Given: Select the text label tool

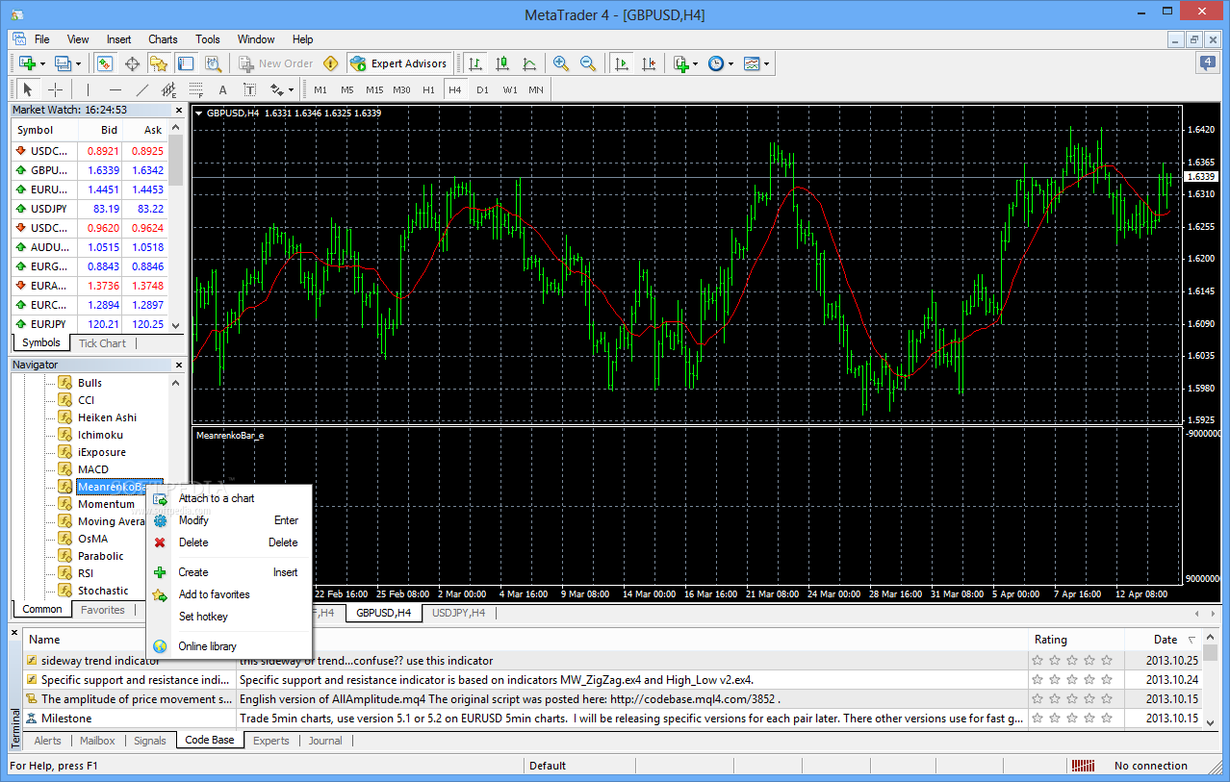Looking at the screenshot, I should click(249, 89).
